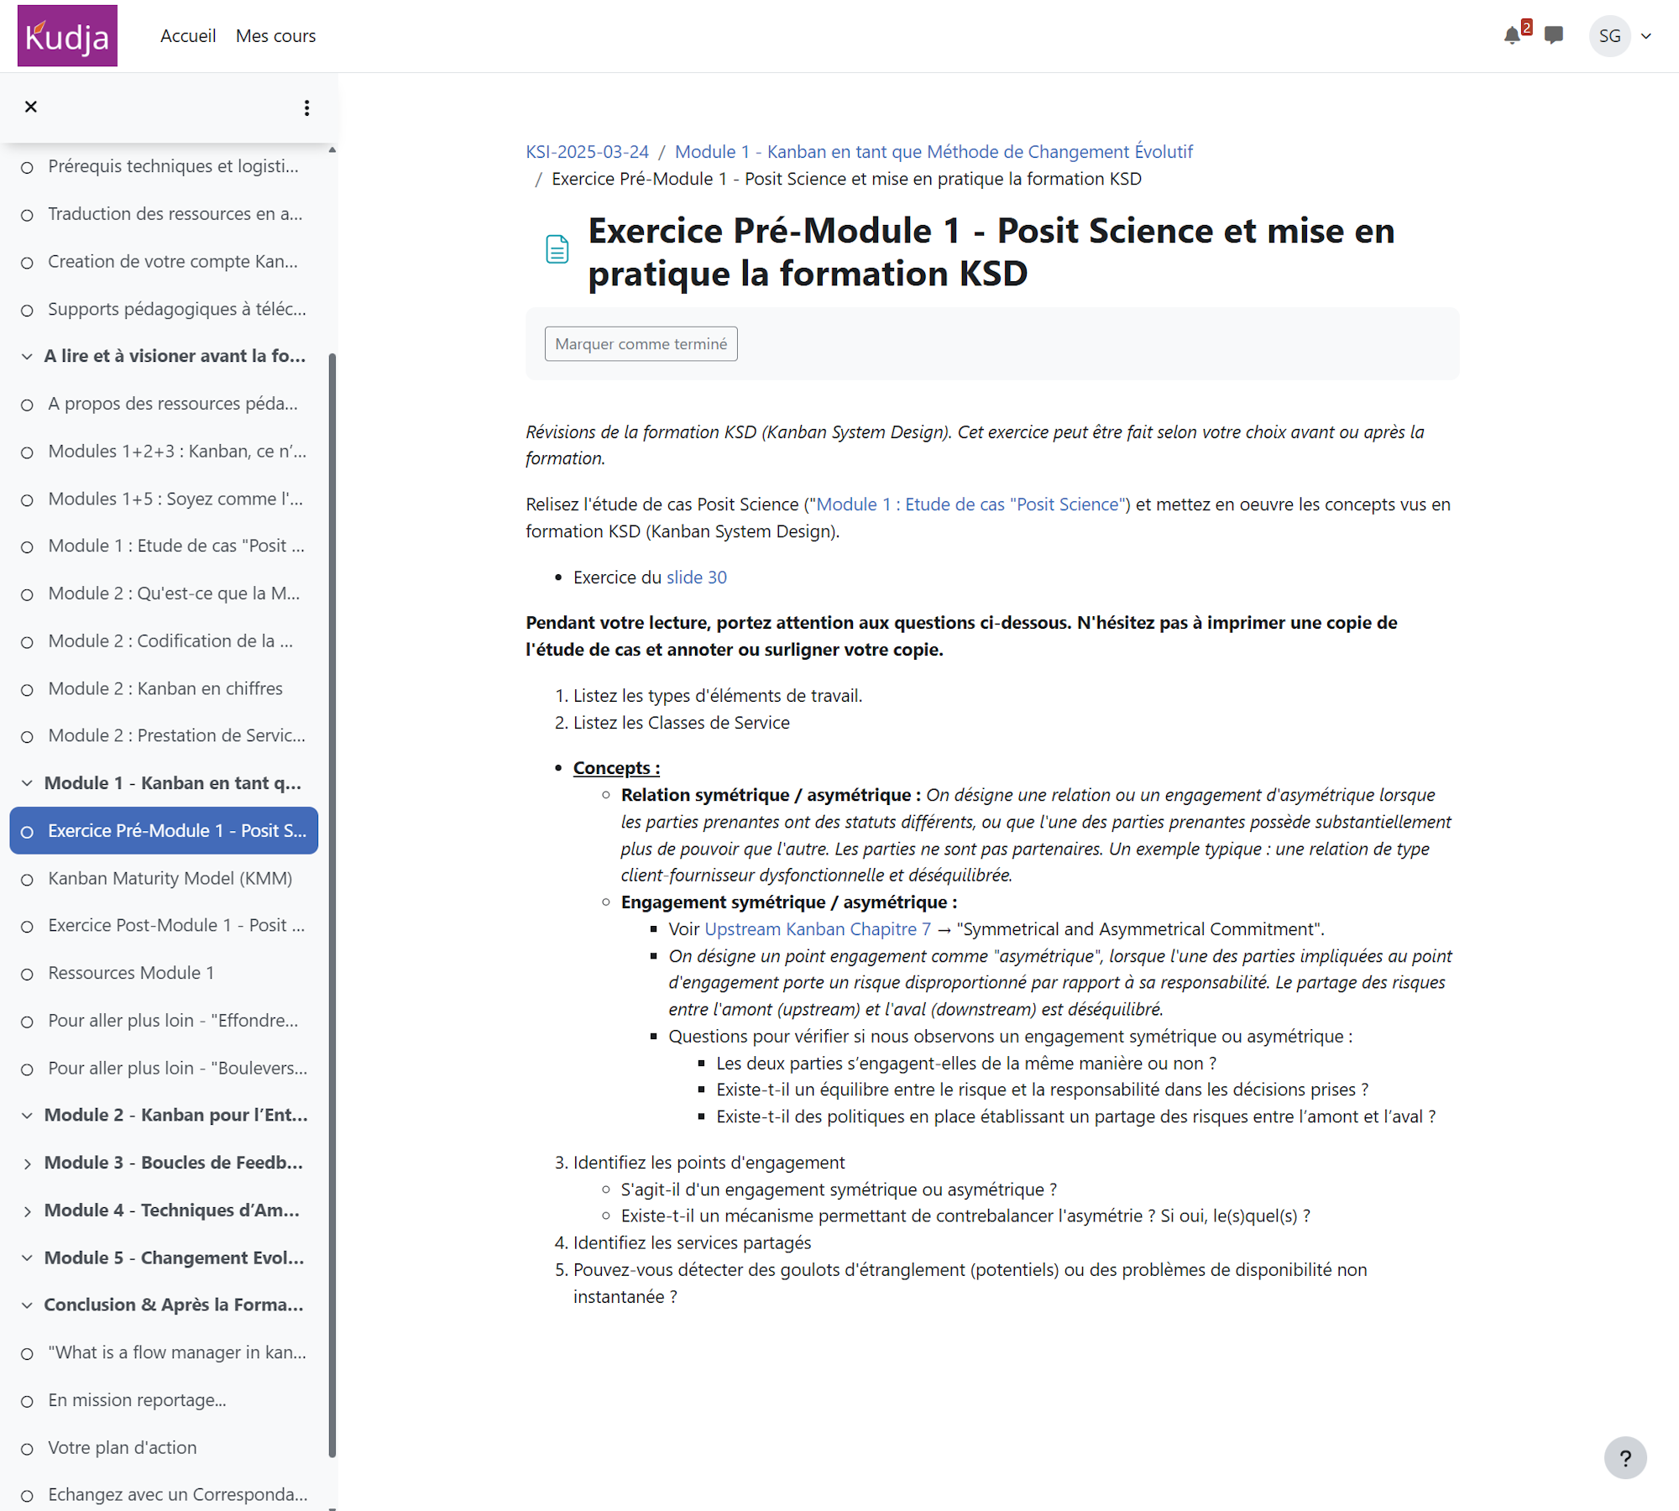This screenshot has width=1679, height=1511.
Task: Close the course index drawer
Action: pos(31,107)
